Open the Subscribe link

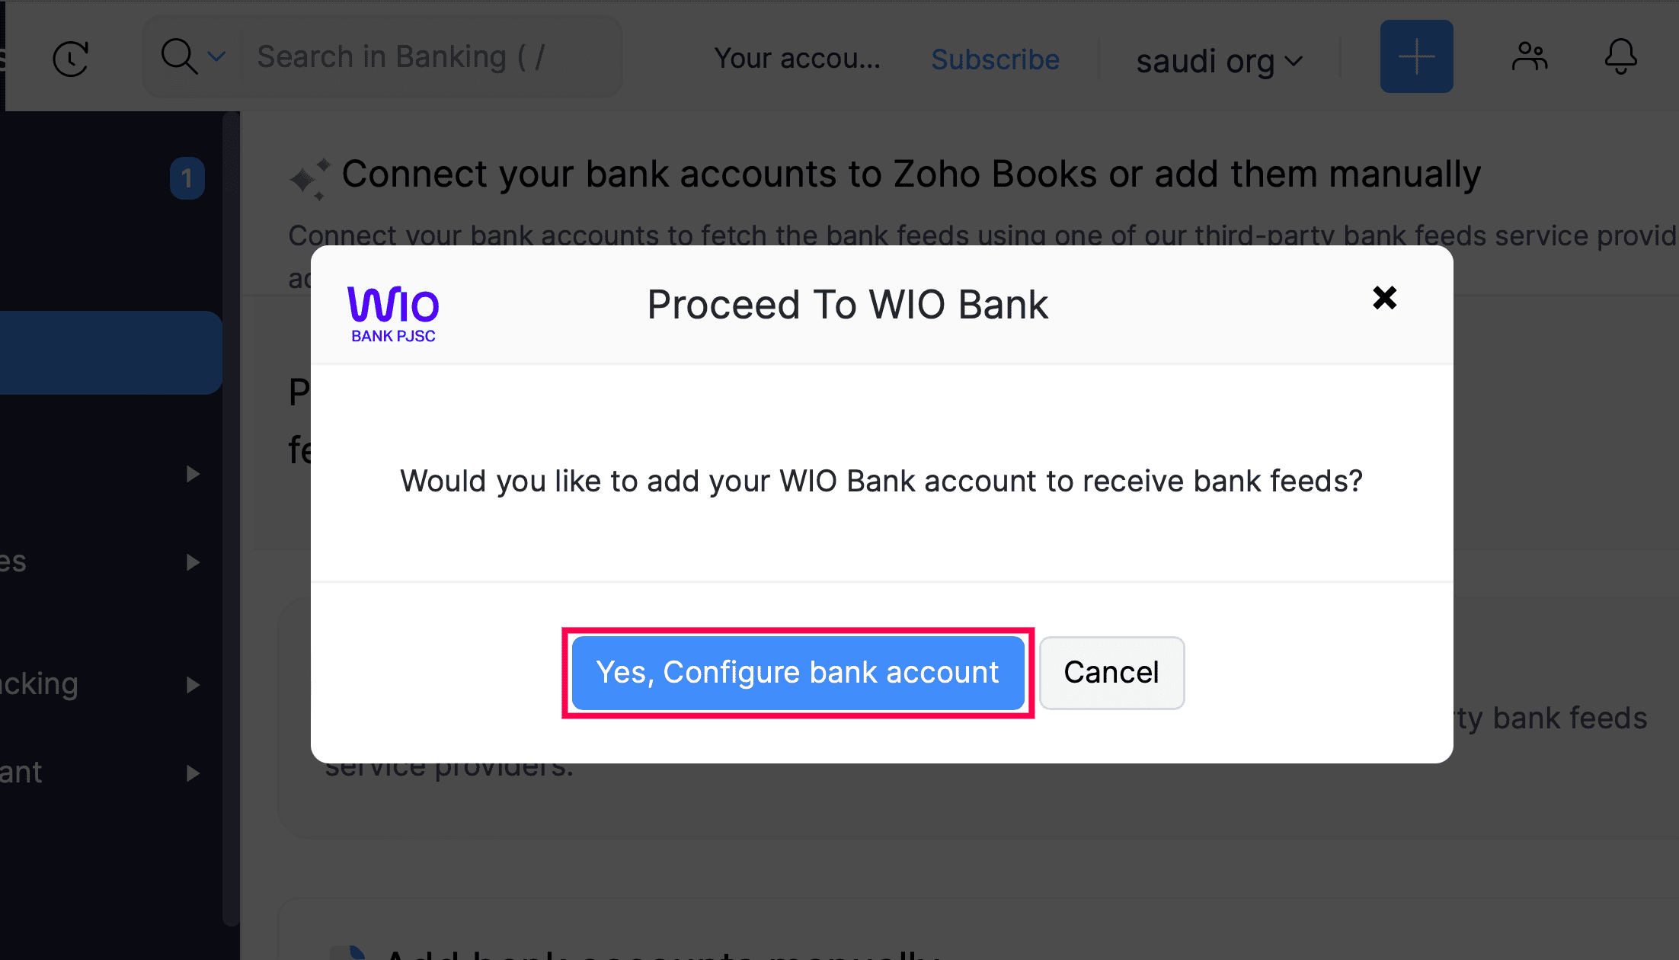995,59
